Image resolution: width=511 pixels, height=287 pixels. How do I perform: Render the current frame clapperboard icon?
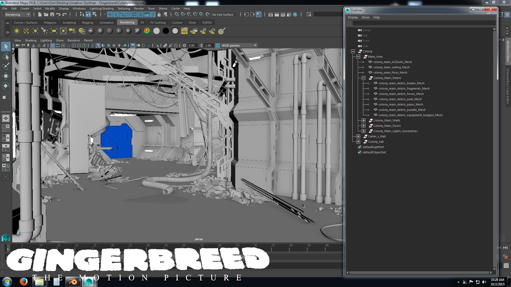[x=277, y=14]
